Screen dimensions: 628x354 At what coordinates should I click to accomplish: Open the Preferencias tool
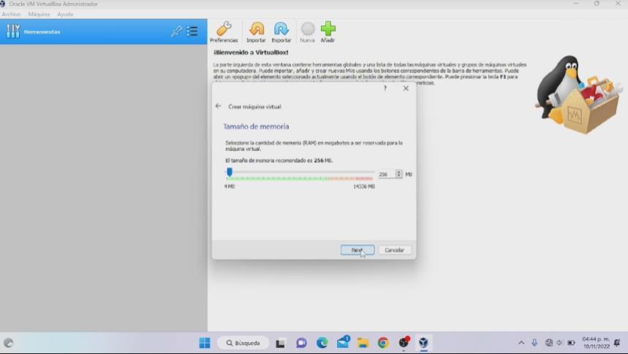coord(224,32)
